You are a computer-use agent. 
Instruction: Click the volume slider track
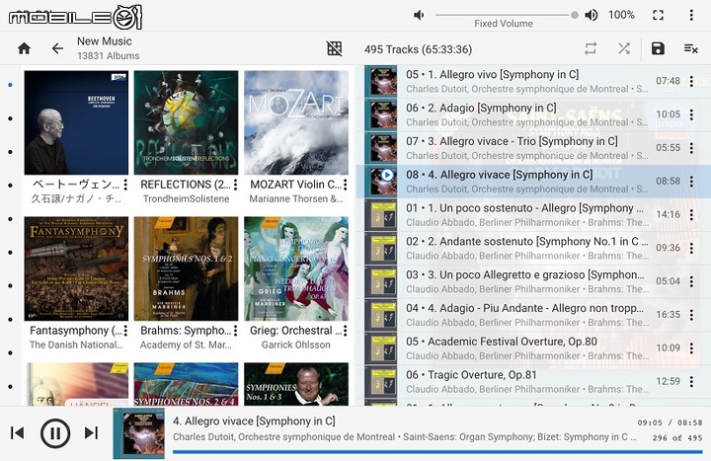pos(507,15)
